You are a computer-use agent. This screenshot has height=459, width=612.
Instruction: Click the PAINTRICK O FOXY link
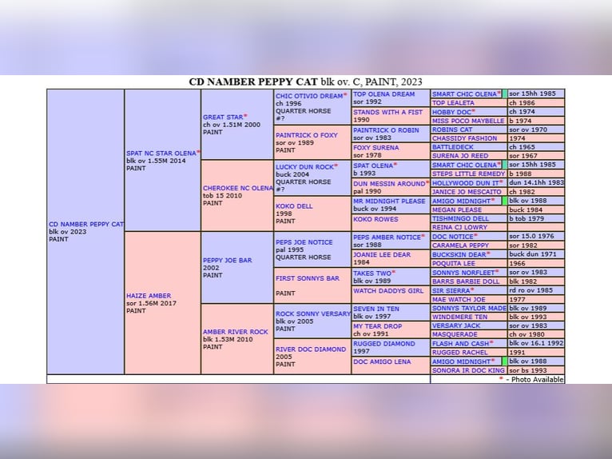[307, 135]
